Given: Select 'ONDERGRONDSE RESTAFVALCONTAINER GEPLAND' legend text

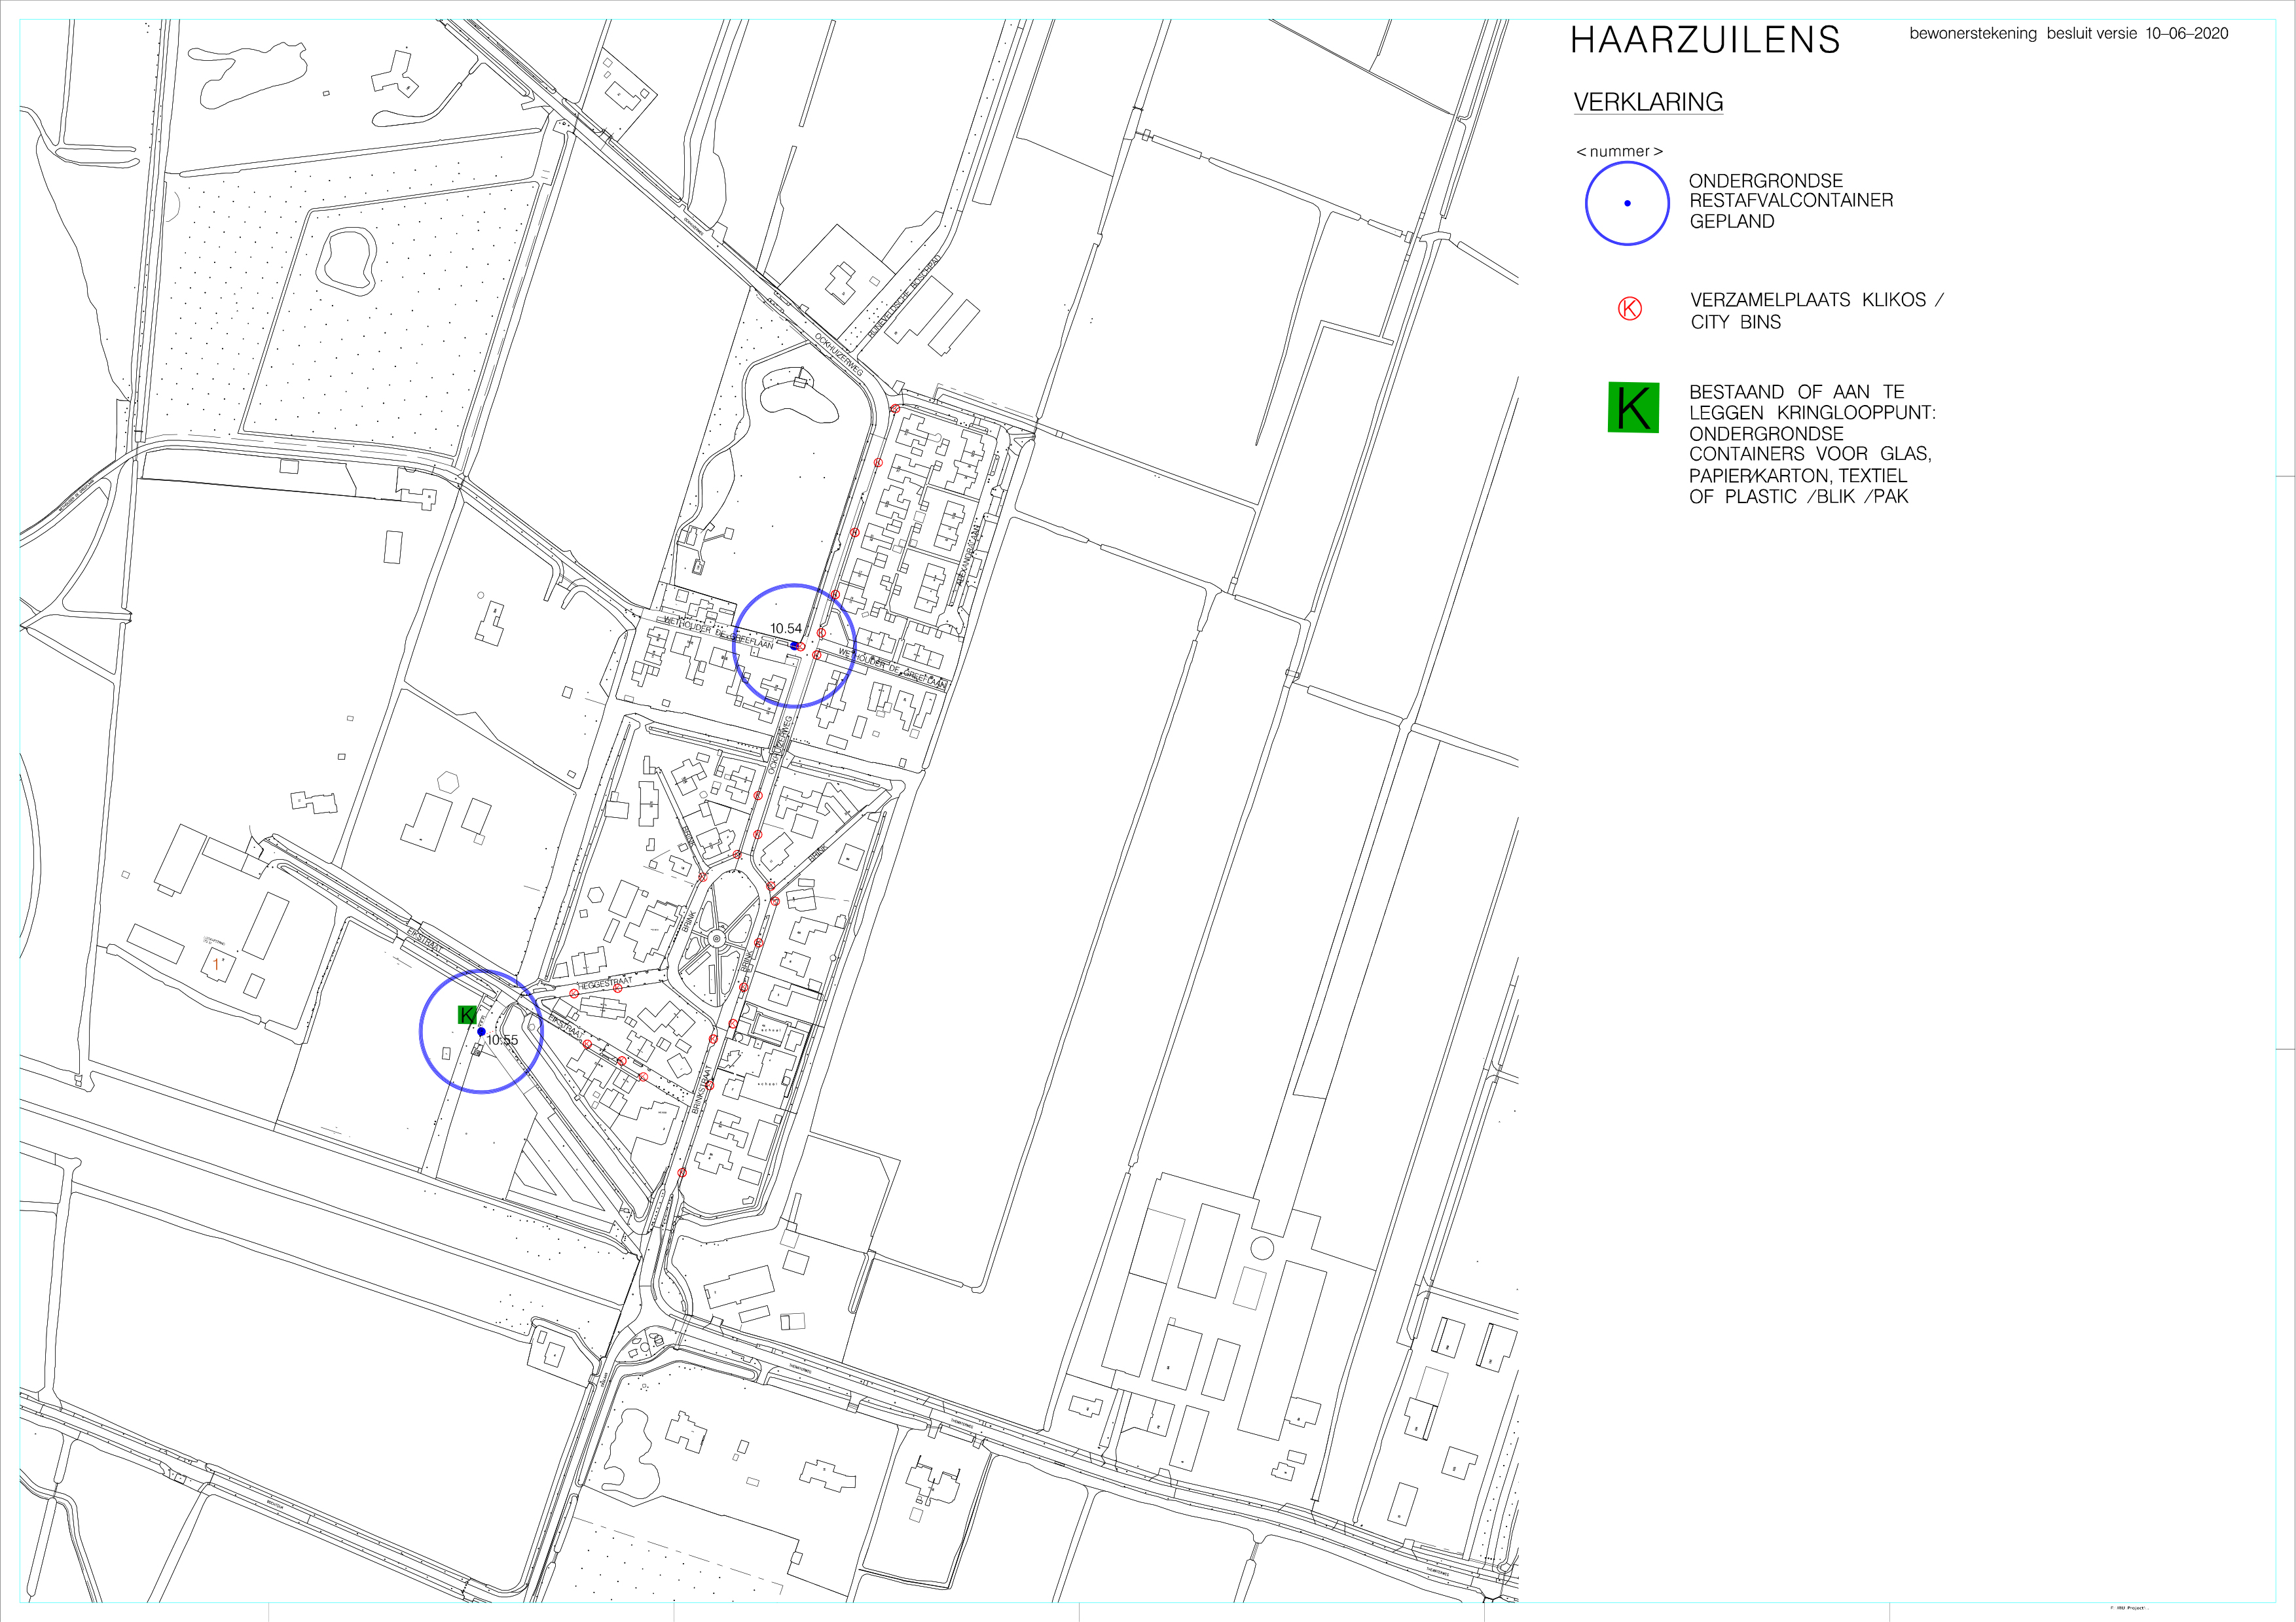Looking at the screenshot, I should tap(1790, 201).
